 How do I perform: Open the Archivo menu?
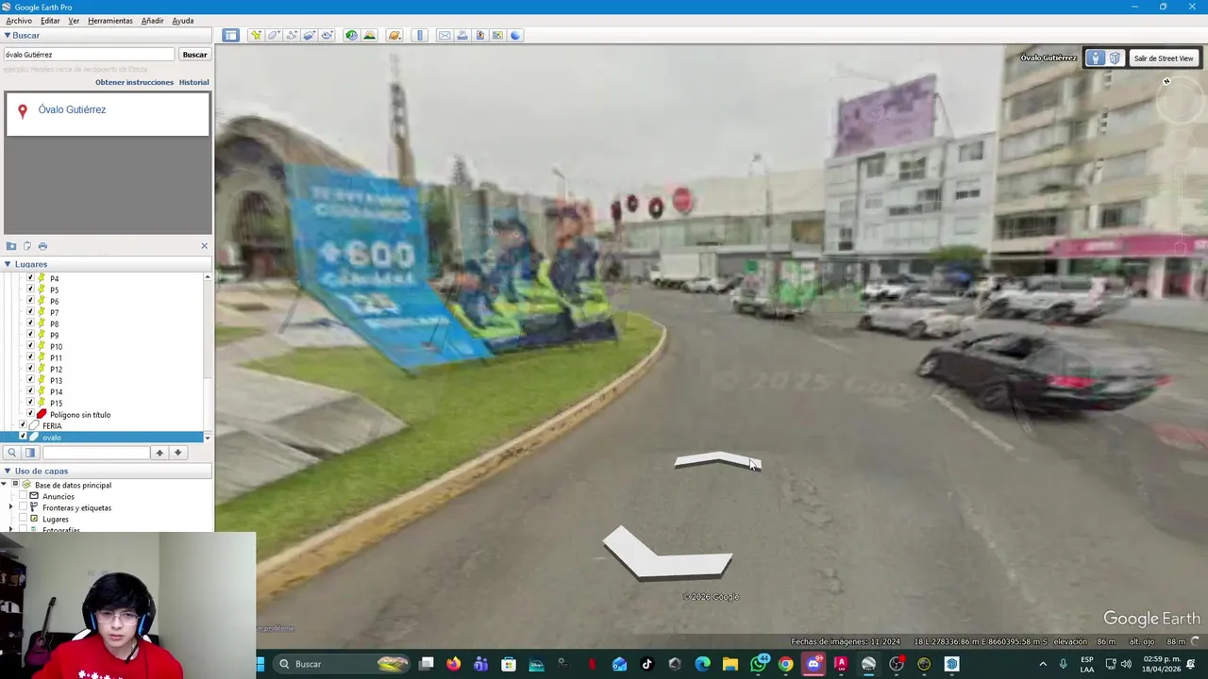point(19,21)
